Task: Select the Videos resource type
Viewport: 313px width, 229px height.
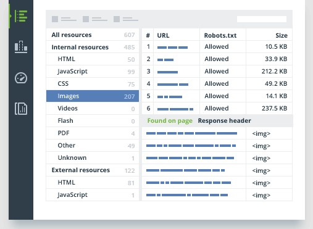Action: click(93, 109)
